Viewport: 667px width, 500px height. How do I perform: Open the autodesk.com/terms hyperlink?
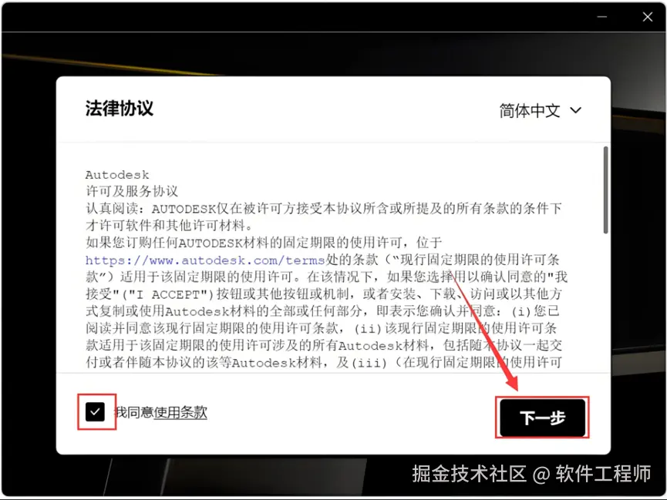(205, 260)
